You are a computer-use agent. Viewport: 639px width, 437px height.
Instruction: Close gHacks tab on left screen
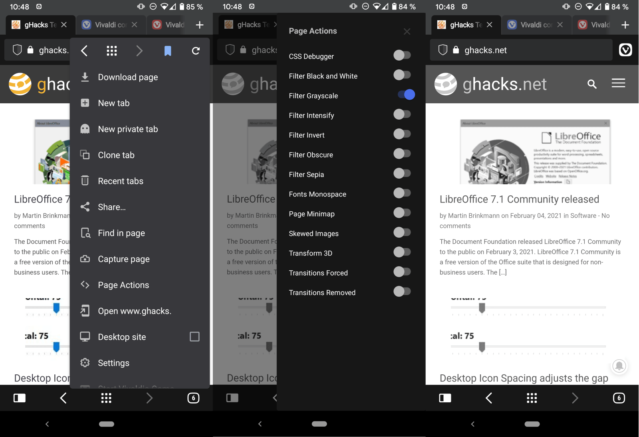tap(64, 25)
